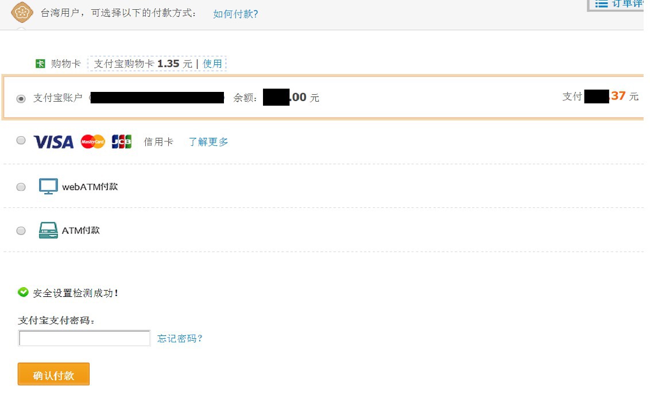The height and width of the screenshot is (398, 650).
Task: Click the webATM付款 label
Action: tap(90, 187)
